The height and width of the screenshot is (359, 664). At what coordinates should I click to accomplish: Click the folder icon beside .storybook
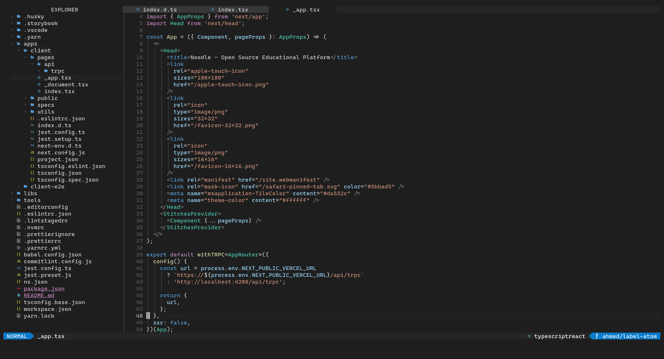(19, 23)
